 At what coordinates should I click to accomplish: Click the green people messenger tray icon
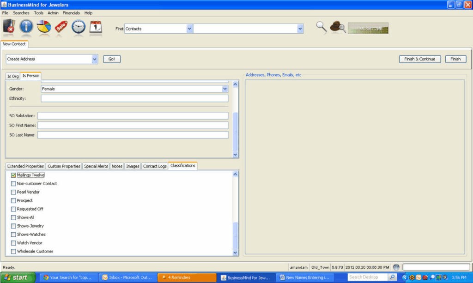click(x=439, y=277)
